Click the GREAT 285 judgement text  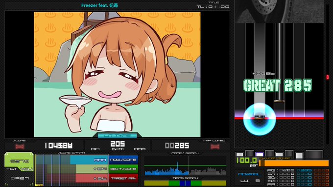pyautogui.click(x=278, y=85)
